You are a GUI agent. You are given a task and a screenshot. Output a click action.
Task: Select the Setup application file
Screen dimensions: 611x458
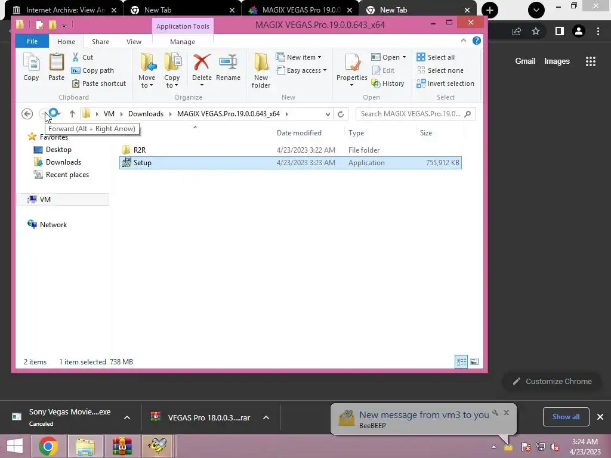point(291,163)
